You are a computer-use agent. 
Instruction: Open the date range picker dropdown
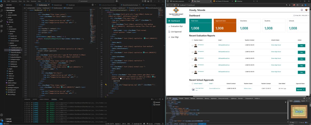(301, 16)
